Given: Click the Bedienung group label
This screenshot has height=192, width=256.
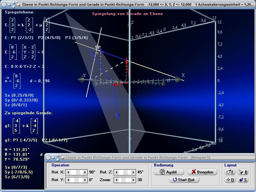Looking at the screenshot, I should (164, 165).
